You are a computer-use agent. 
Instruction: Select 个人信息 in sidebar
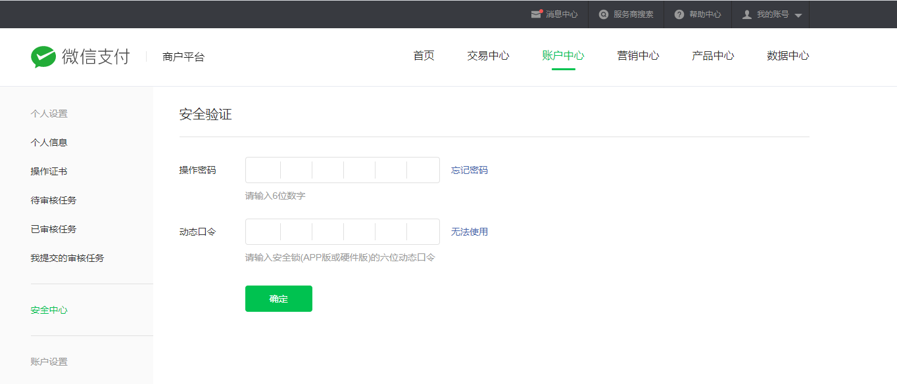[x=49, y=142]
